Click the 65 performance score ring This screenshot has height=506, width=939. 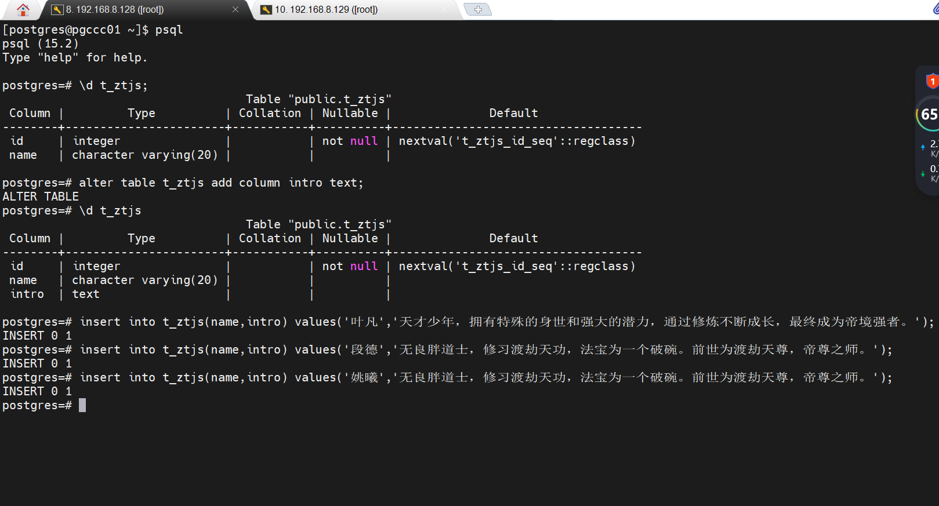pos(928,115)
